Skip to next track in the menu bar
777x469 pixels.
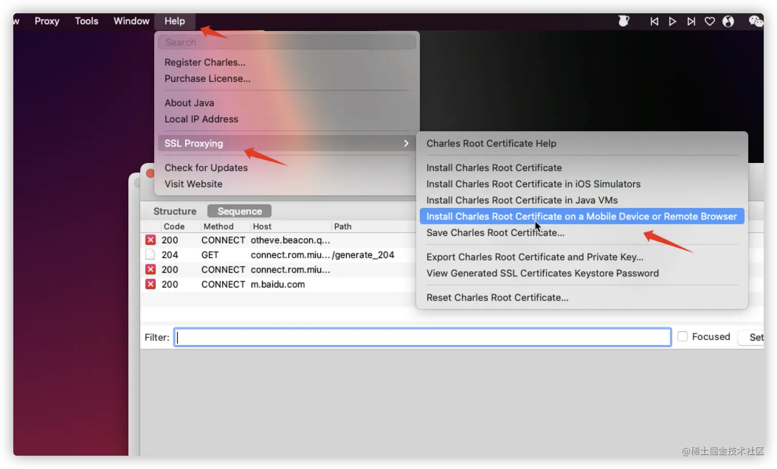coord(691,22)
